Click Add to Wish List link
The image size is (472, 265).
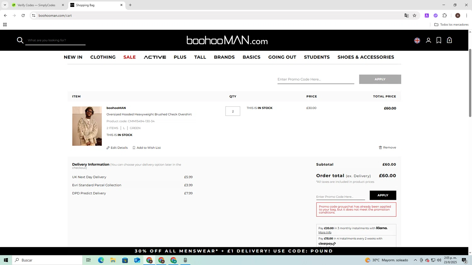(147, 148)
